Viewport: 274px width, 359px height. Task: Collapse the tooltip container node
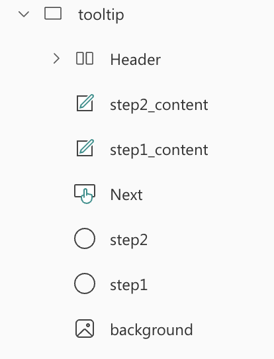pyautogui.click(x=24, y=14)
